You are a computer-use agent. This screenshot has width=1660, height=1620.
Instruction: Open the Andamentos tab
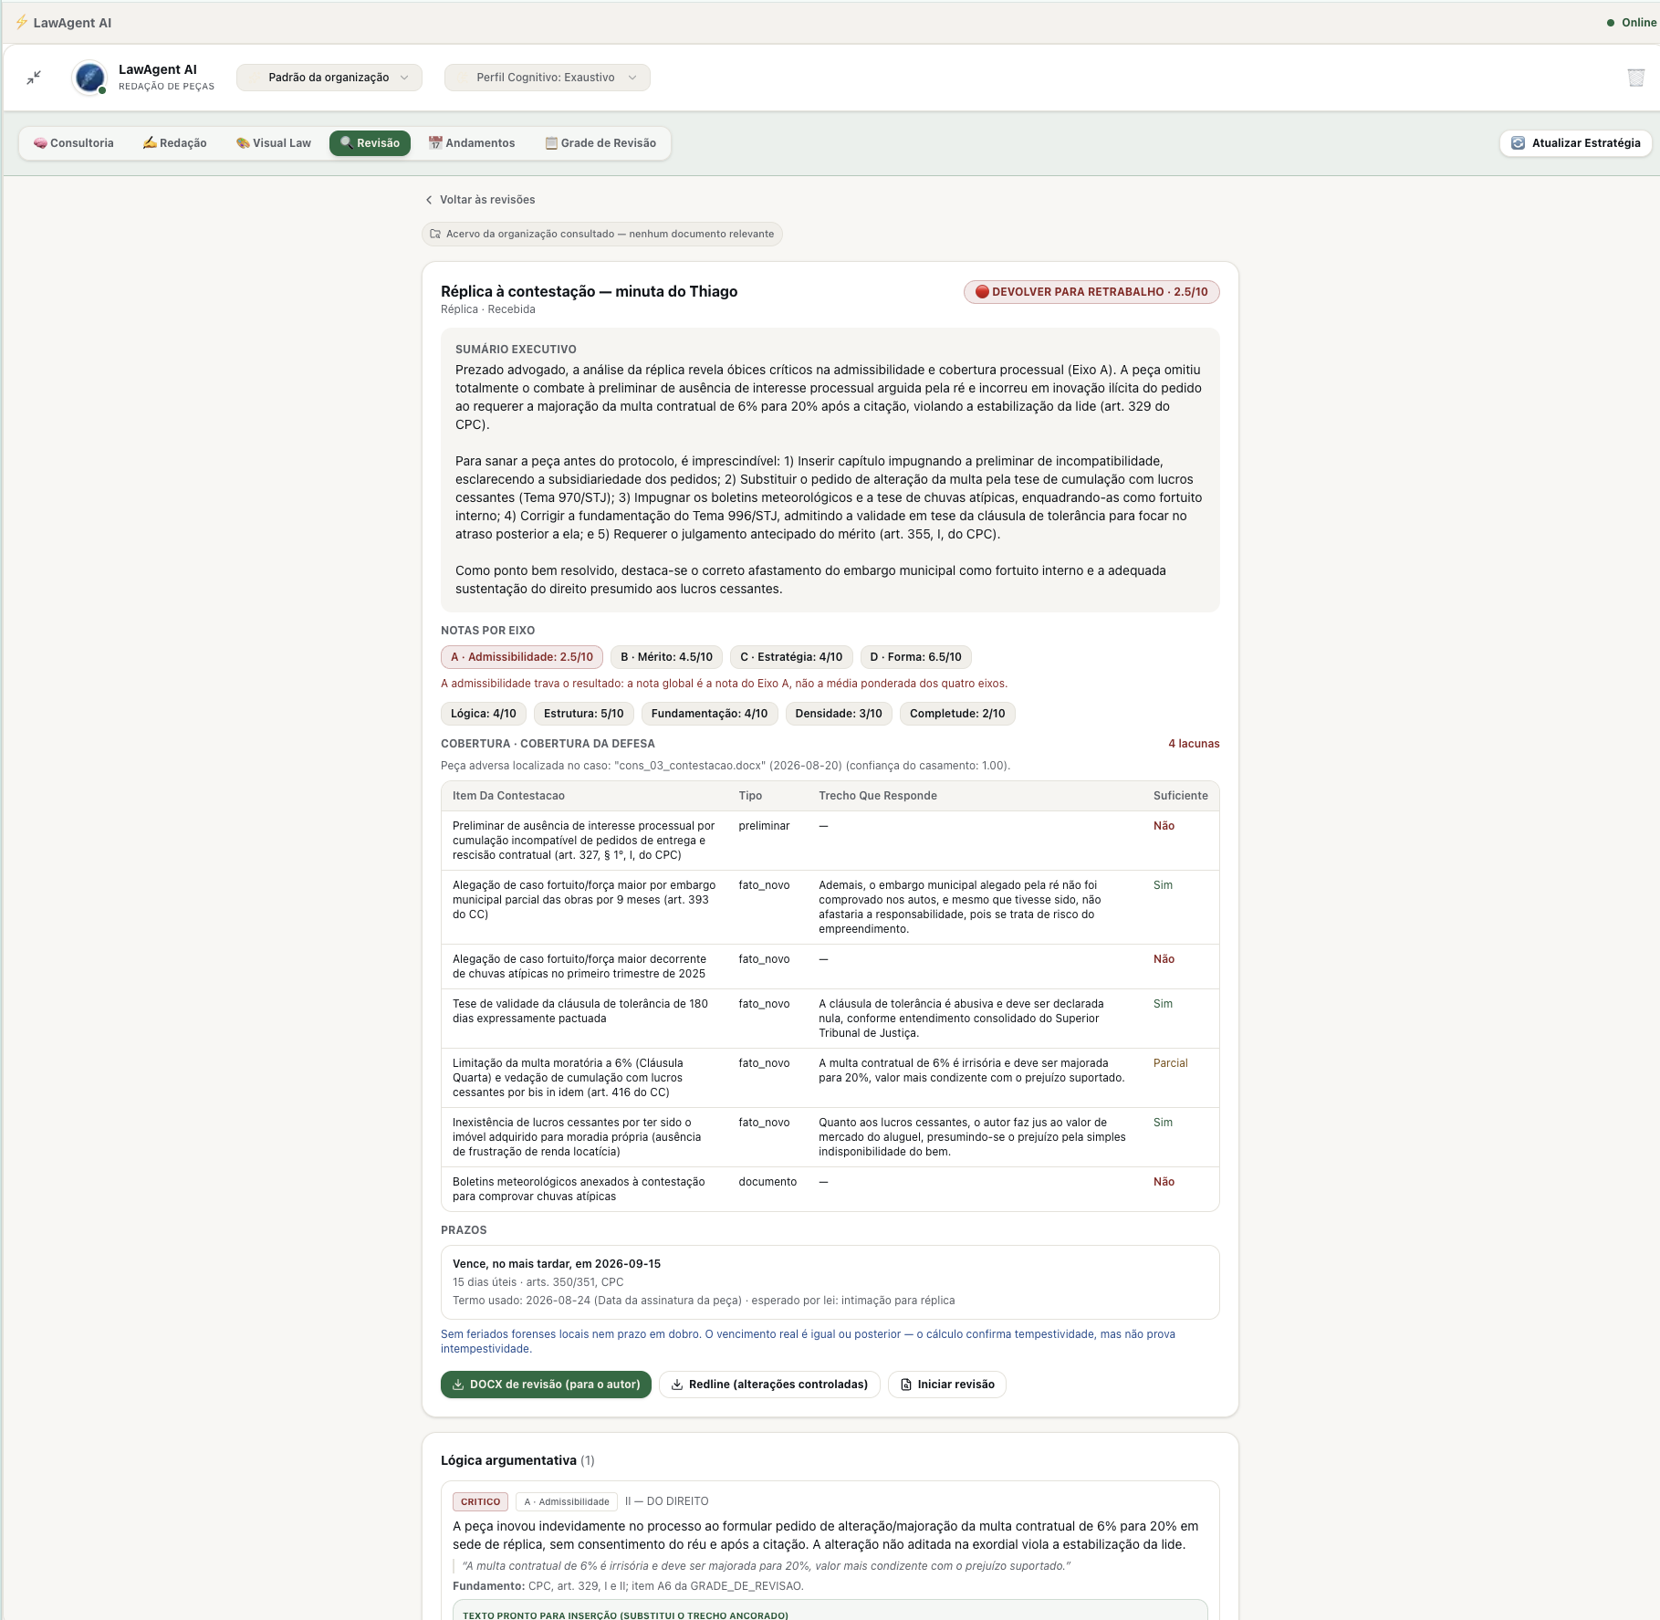(472, 143)
